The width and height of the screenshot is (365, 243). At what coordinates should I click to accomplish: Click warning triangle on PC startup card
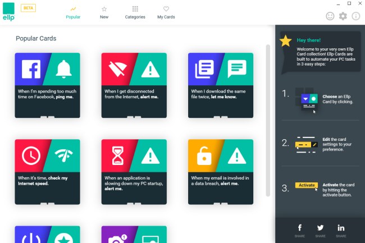(x=150, y=156)
